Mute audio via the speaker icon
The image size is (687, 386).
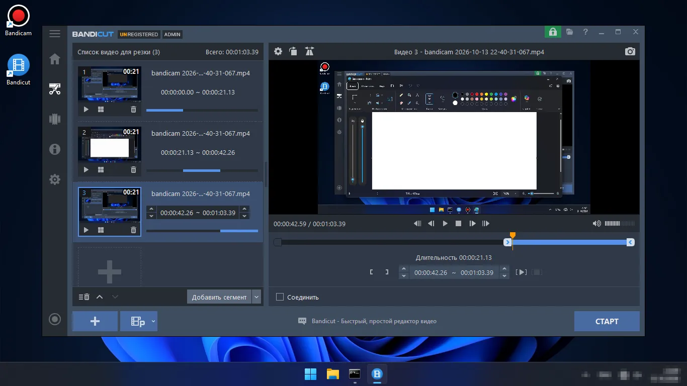coord(597,224)
